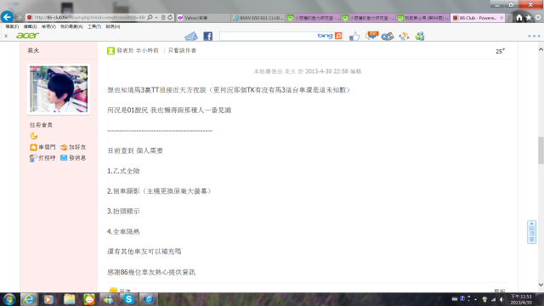Click the compatibility view page icon
The width and height of the screenshot is (544, 306).
[x=163, y=17]
